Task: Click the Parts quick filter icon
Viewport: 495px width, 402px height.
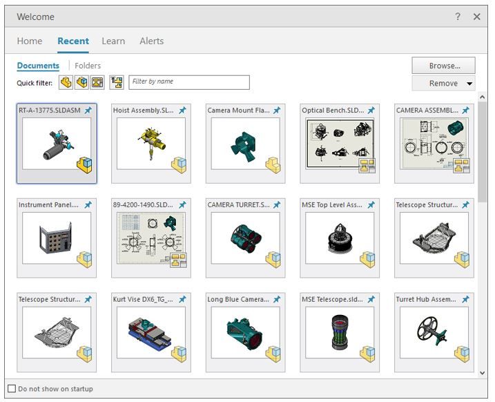Action: pyautogui.click(x=66, y=83)
